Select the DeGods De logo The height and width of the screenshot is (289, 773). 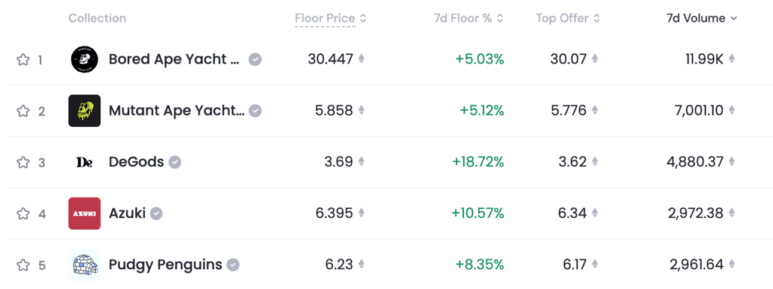(x=84, y=162)
